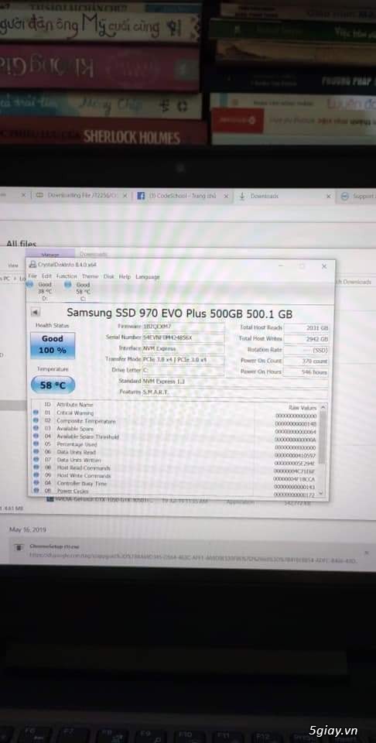Click the Raw Values column header
This screenshot has width=376, height=743.
click(303, 408)
